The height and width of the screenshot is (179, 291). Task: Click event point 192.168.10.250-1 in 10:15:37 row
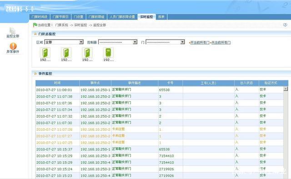[x=95, y=149]
